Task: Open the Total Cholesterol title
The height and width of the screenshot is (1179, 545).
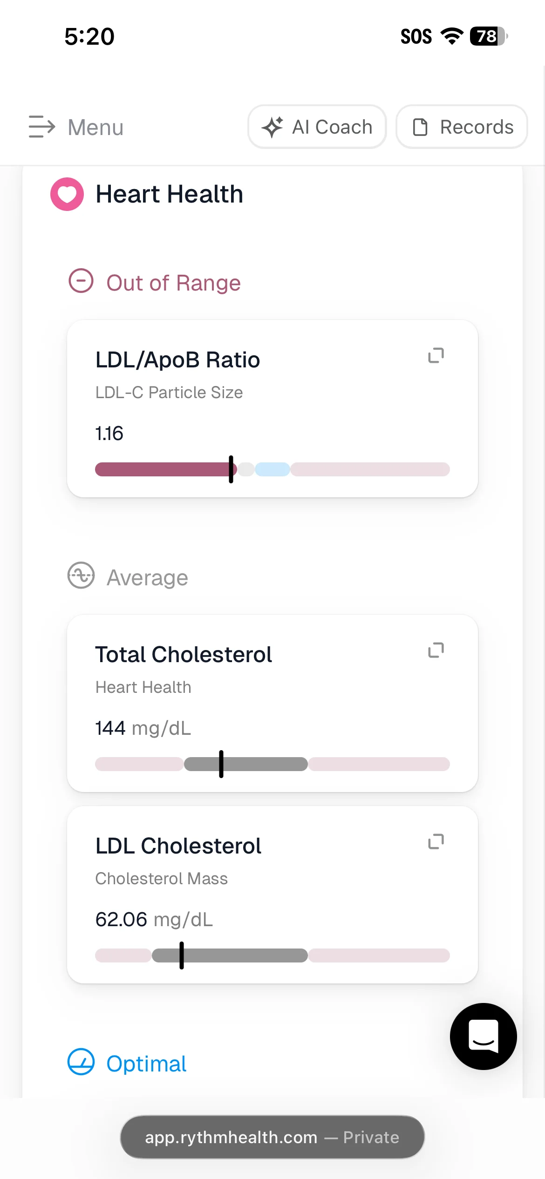Action: click(x=184, y=654)
